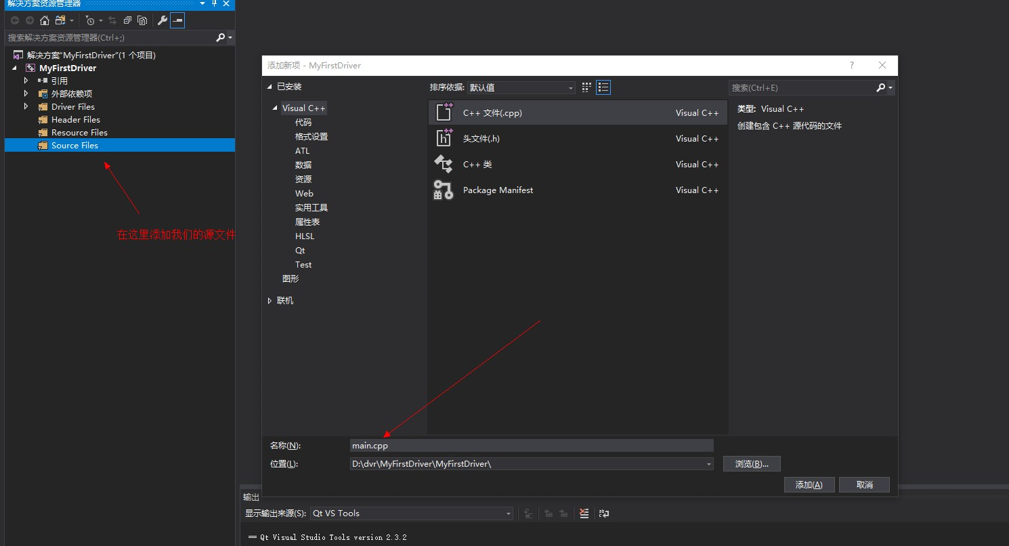
Task: Clear output with the Clear All icon
Action: pos(584,513)
